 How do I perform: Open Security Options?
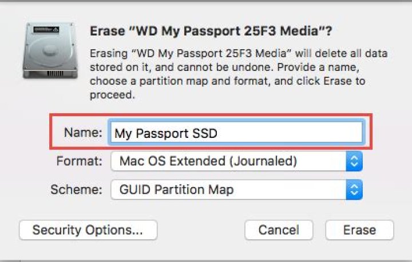[88, 230]
